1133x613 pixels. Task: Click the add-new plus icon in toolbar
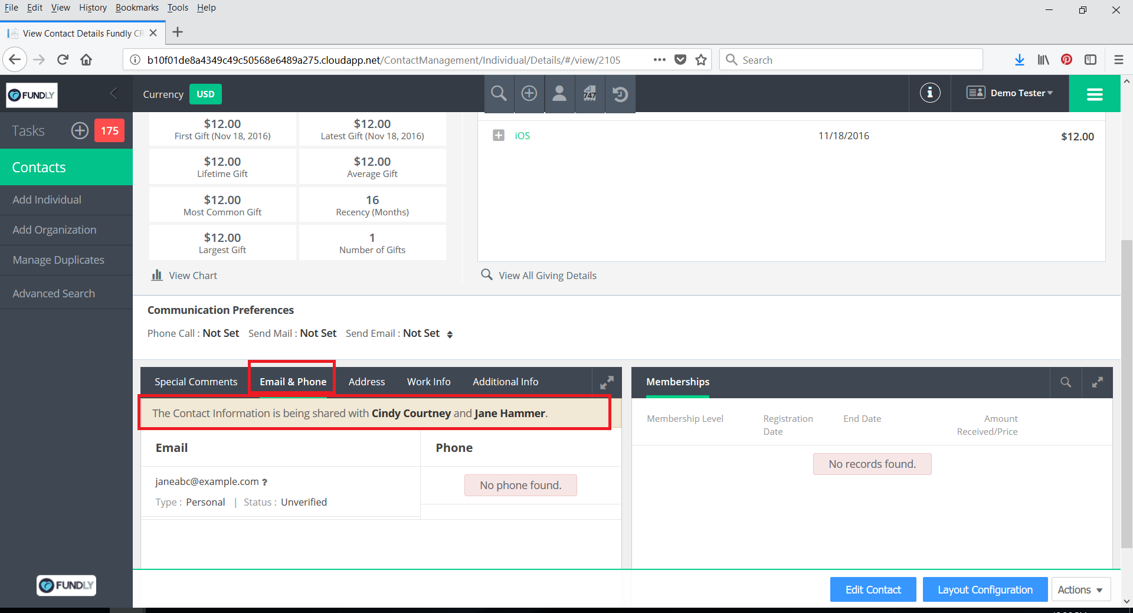[x=529, y=94]
